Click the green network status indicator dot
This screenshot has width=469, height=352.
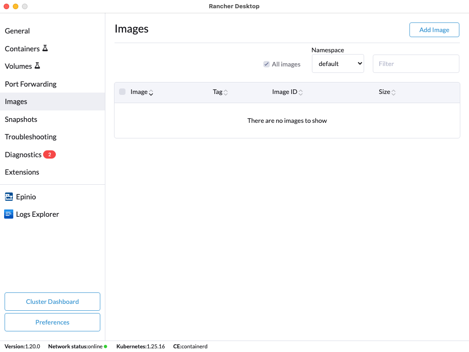105,346
